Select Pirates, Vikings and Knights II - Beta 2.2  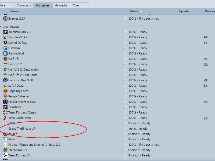[34, 145]
